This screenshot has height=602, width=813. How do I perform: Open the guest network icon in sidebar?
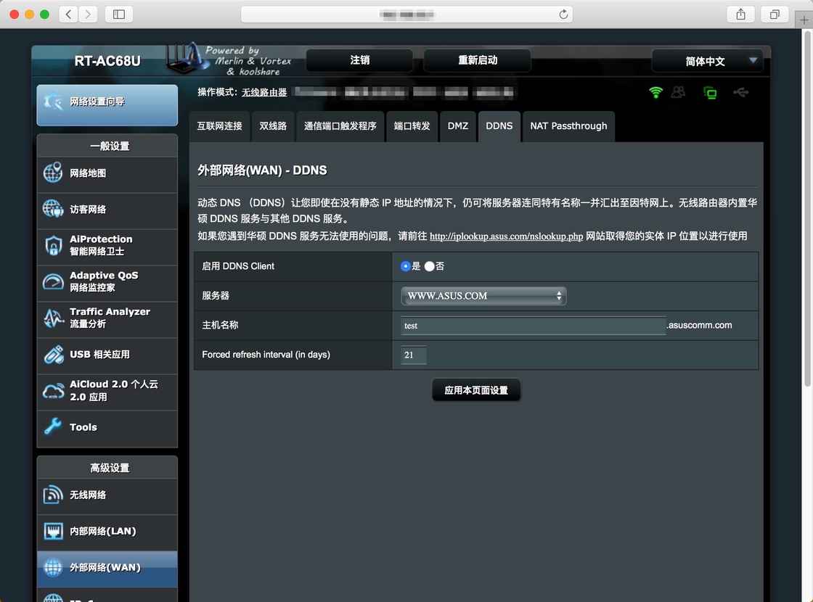point(53,210)
